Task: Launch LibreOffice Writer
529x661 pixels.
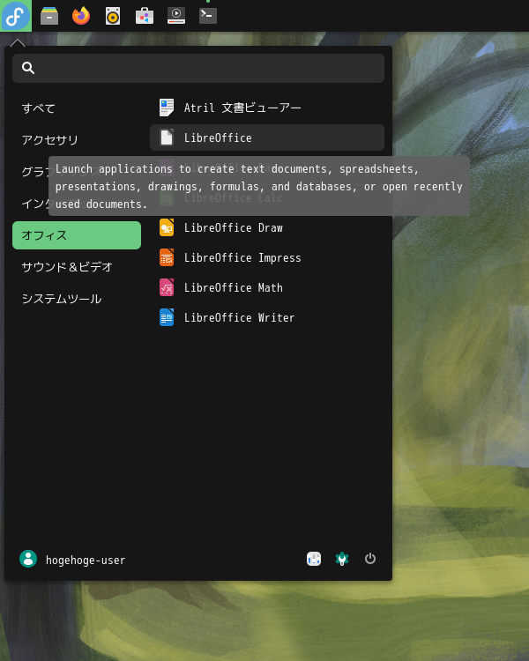Action: tap(267, 317)
